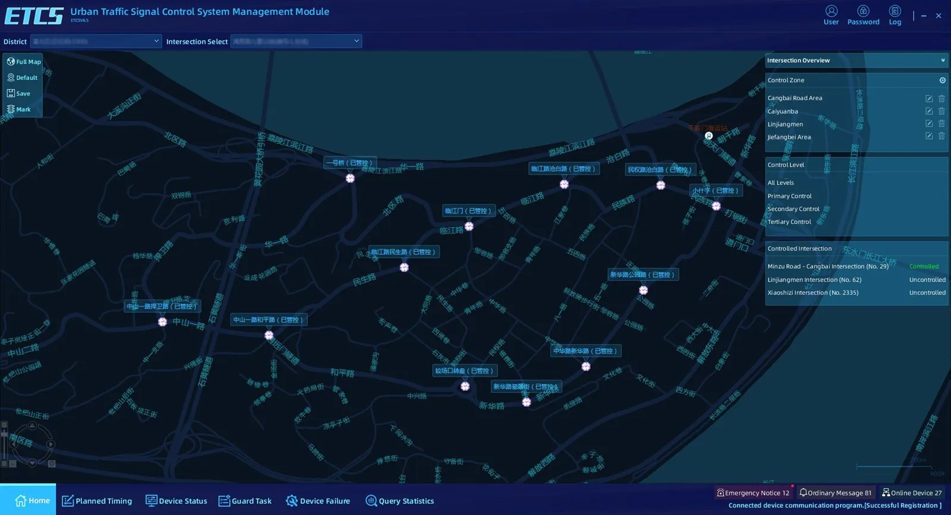This screenshot has height=515, width=951.
Task: Activate the Mark tool
Action: (18, 109)
